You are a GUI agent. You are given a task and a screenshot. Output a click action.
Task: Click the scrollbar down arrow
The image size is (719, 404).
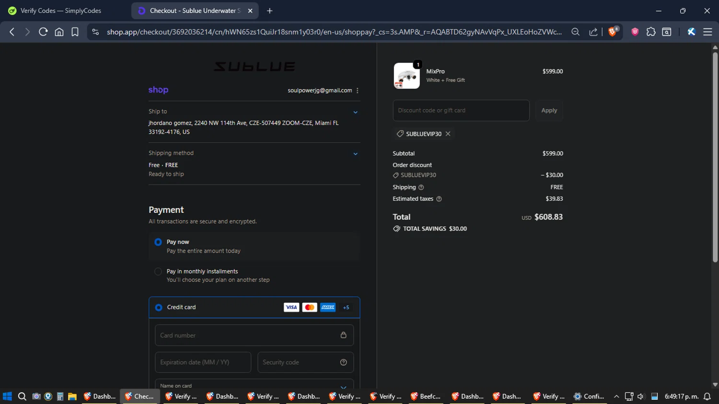(715, 384)
